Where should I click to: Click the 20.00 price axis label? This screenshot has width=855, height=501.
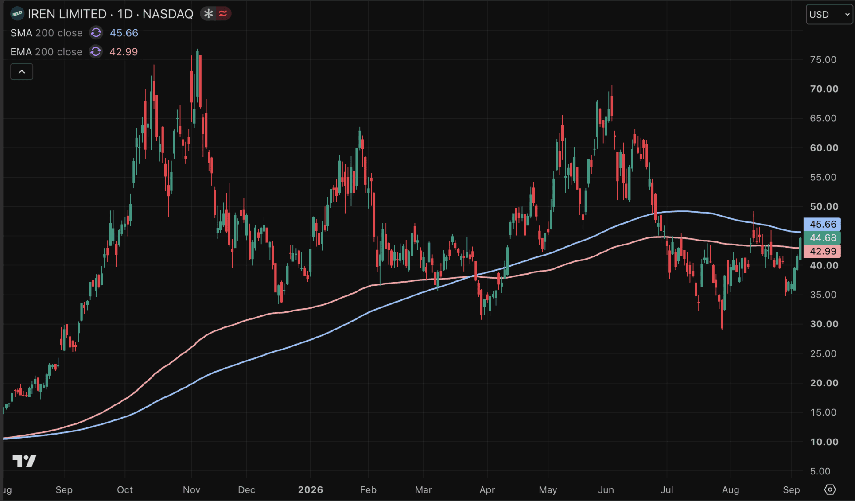point(824,383)
